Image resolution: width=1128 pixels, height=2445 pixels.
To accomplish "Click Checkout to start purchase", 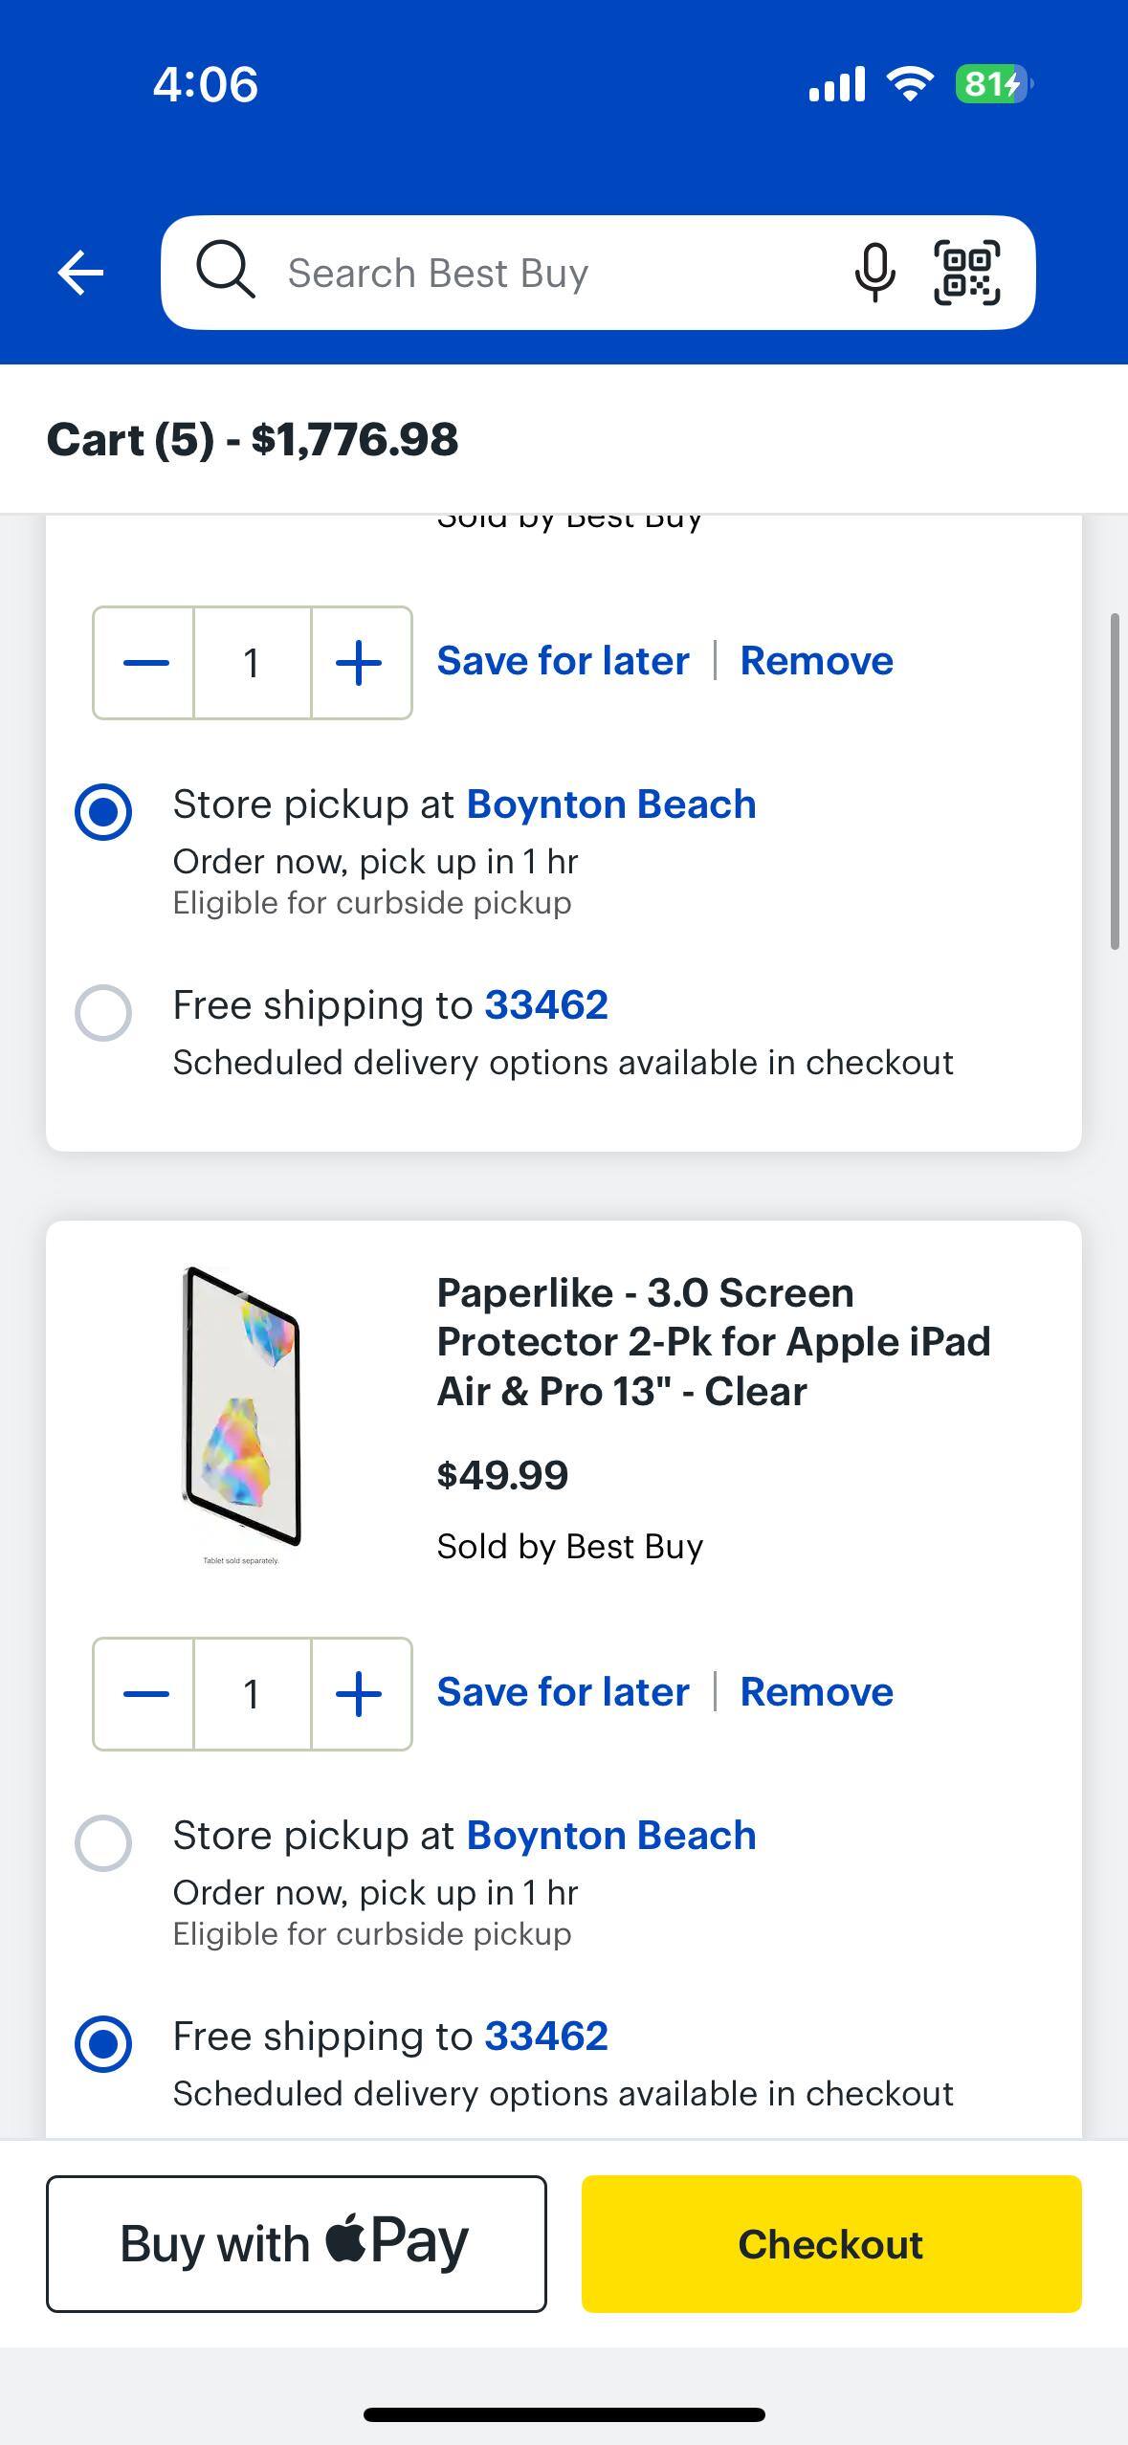I will click(830, 2245).
